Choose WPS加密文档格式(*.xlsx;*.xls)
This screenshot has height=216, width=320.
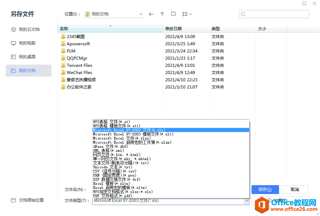coord(171,192)
